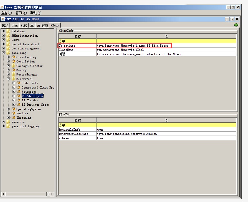Switch to the 线程 tab
The width and height of the screenshot is (248, 202).
pos(24,26)
